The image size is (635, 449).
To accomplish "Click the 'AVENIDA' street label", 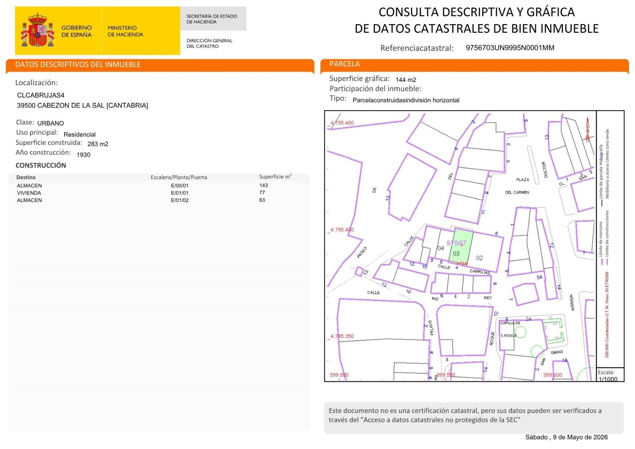I will 572,303.
